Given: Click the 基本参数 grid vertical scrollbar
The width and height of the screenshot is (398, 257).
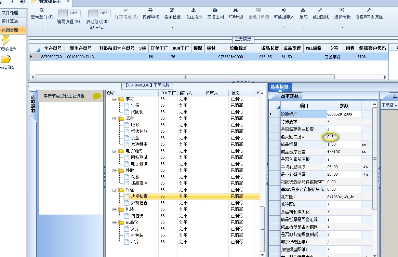Looking at the screenshot, I should pos(375,158).
